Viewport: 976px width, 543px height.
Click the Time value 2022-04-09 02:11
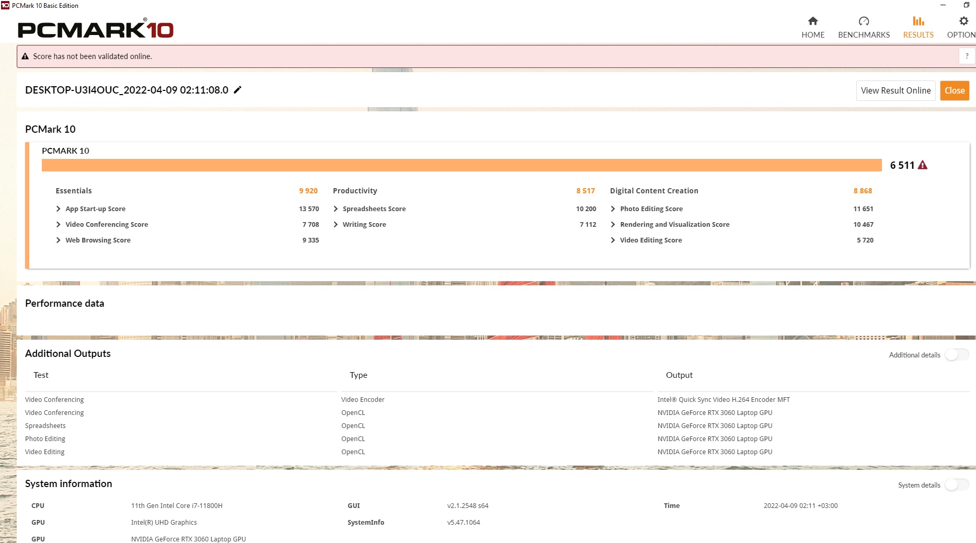800,505
